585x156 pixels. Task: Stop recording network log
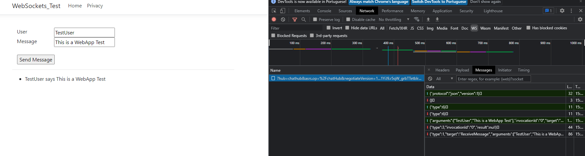[274, 19]
